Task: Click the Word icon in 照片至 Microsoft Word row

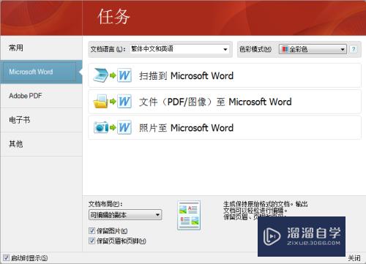Action: pyautogui.click(x=124, y=127)
